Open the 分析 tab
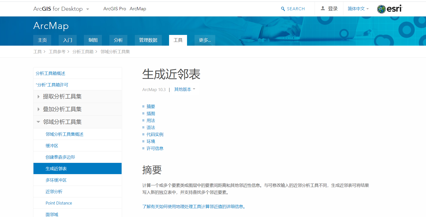 coord(118,40)
